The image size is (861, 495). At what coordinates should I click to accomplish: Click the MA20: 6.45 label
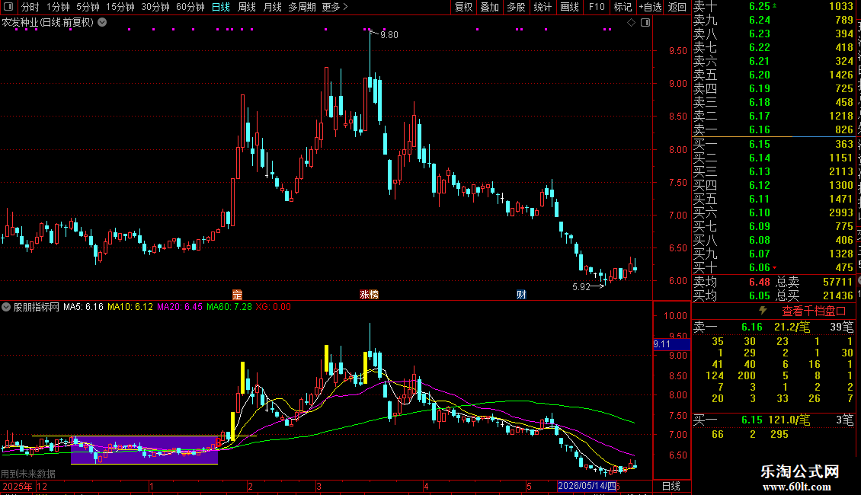(x=180, y=307)
